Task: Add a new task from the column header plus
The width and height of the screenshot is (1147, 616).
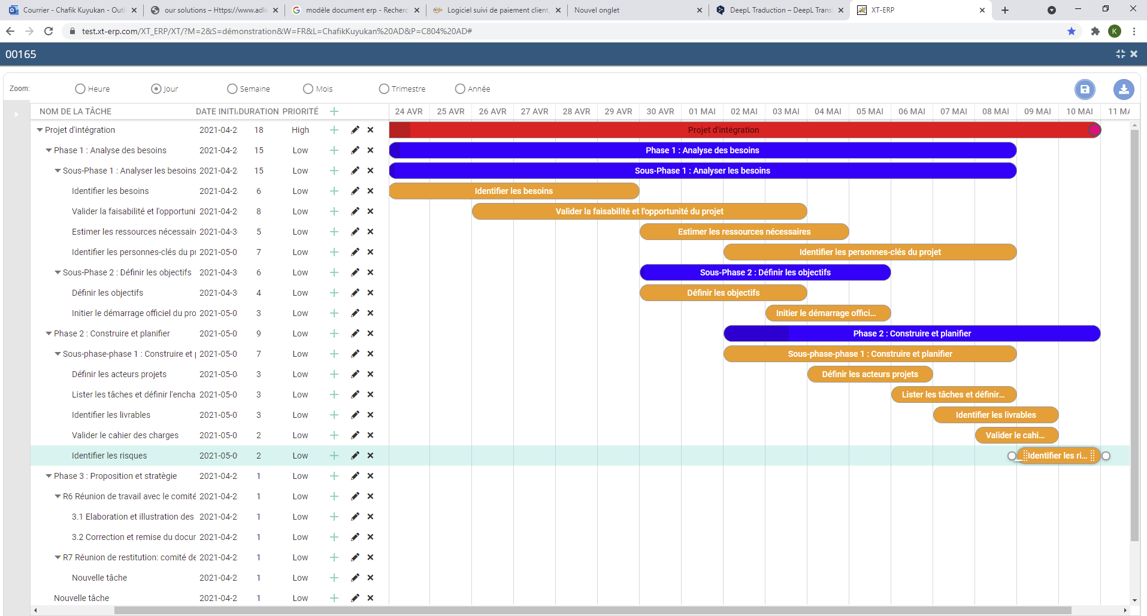Action: pos(334,111)
